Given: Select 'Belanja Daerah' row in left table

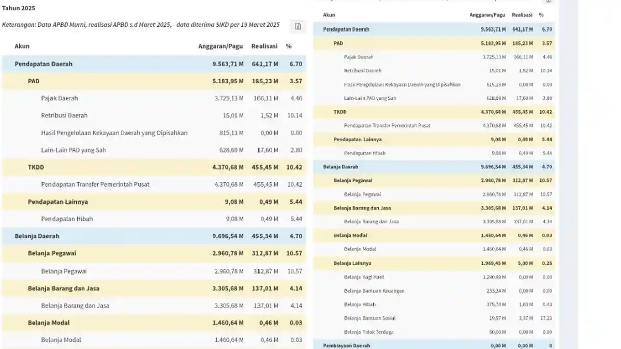Looking at the screenshot, I should coord(154,236).
